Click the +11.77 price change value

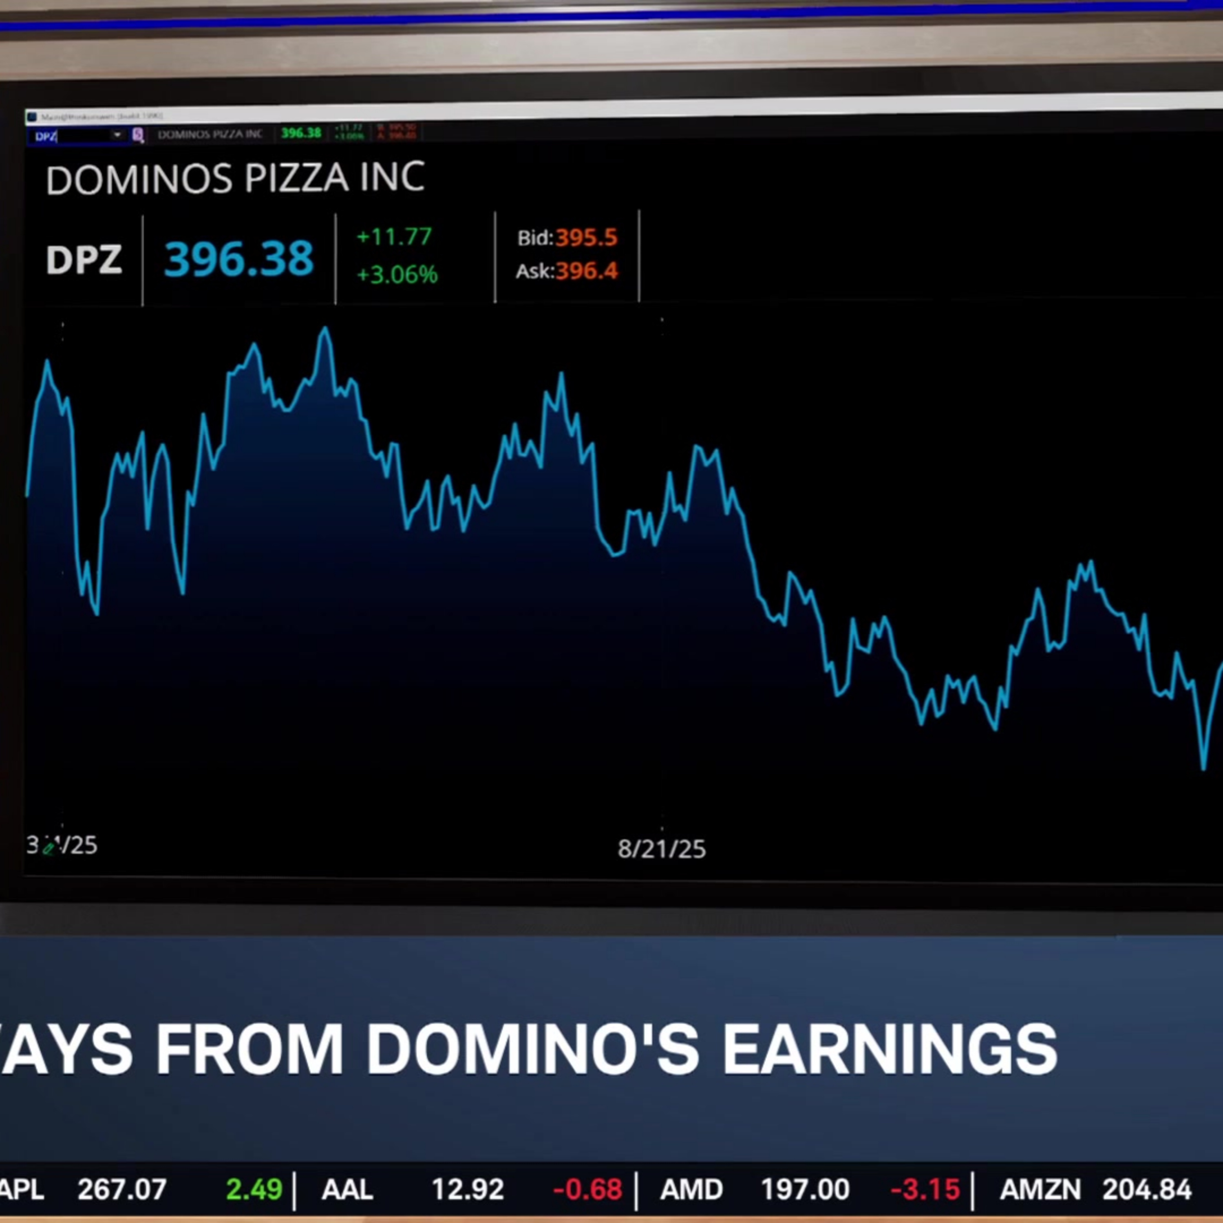pos(394,236)
